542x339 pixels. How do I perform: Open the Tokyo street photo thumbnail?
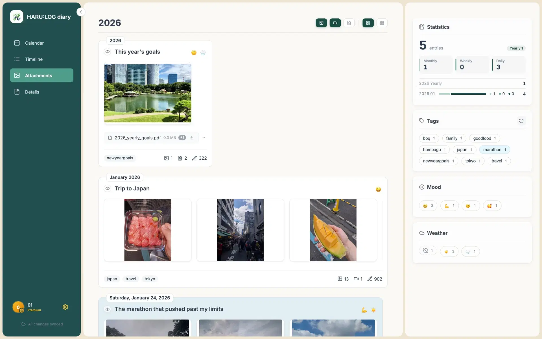pyautogui.click(x=240, y=230)
